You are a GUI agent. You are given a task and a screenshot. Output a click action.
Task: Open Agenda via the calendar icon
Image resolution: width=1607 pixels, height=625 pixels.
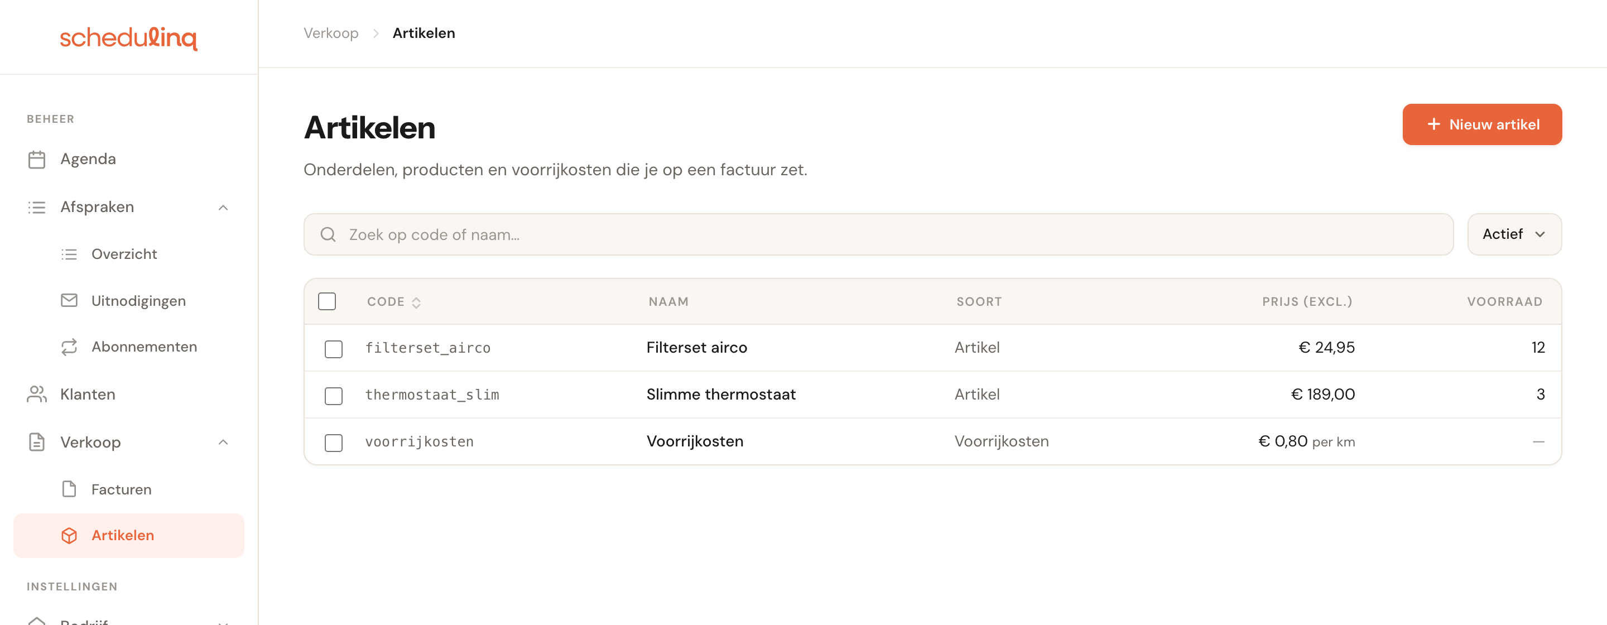(x=37, y=160)
